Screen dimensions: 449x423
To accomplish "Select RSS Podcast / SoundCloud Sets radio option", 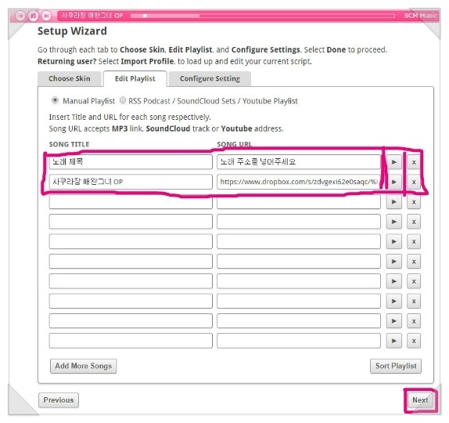I will pos(123,100).
